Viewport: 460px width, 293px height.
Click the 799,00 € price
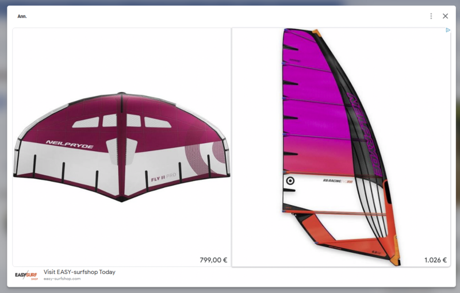(213, 260)
